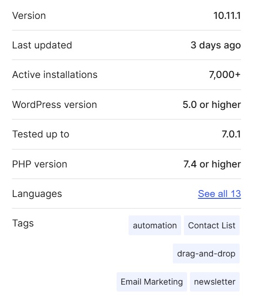Open the 'Contact List' tag

(x=212, y=226)
